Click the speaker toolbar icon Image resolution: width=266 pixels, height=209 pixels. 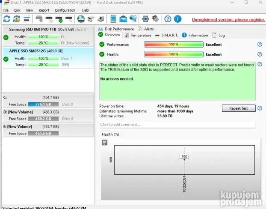[155, 19]
